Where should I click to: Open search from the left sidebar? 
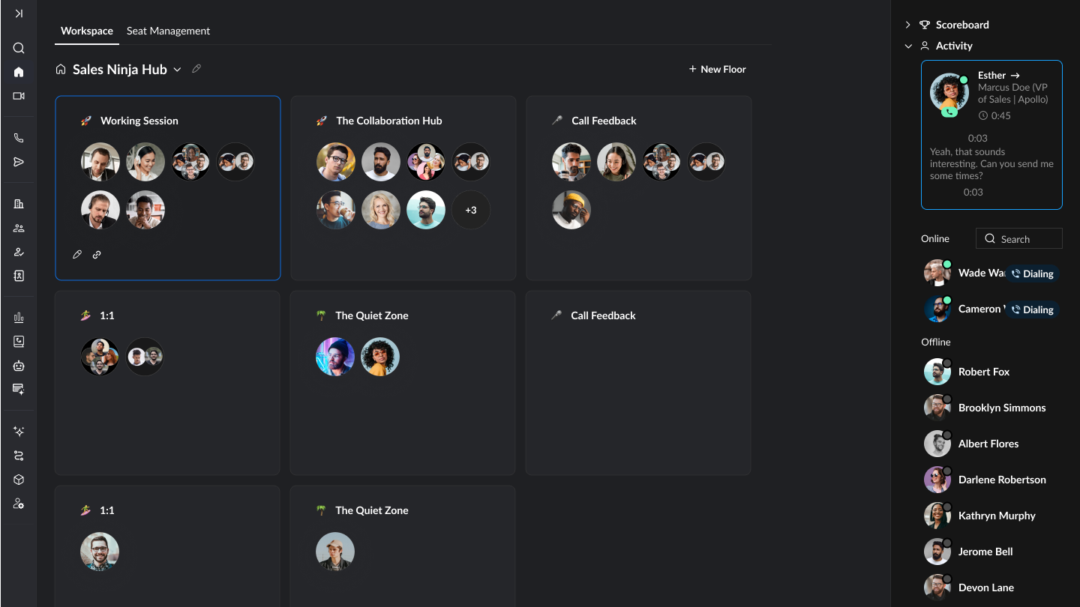point(19,48)
